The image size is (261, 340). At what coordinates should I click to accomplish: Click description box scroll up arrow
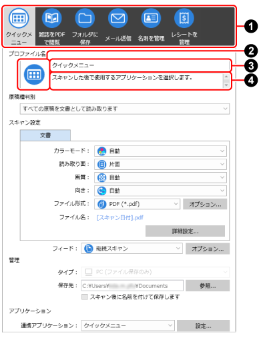point(226,77)
